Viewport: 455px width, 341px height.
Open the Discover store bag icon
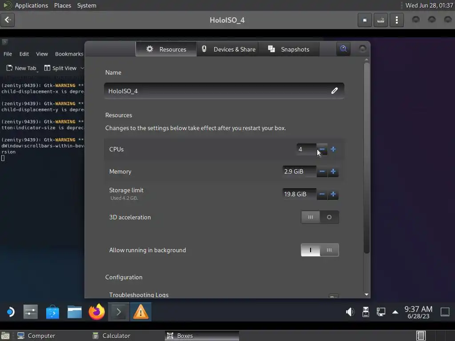(52, 312)
